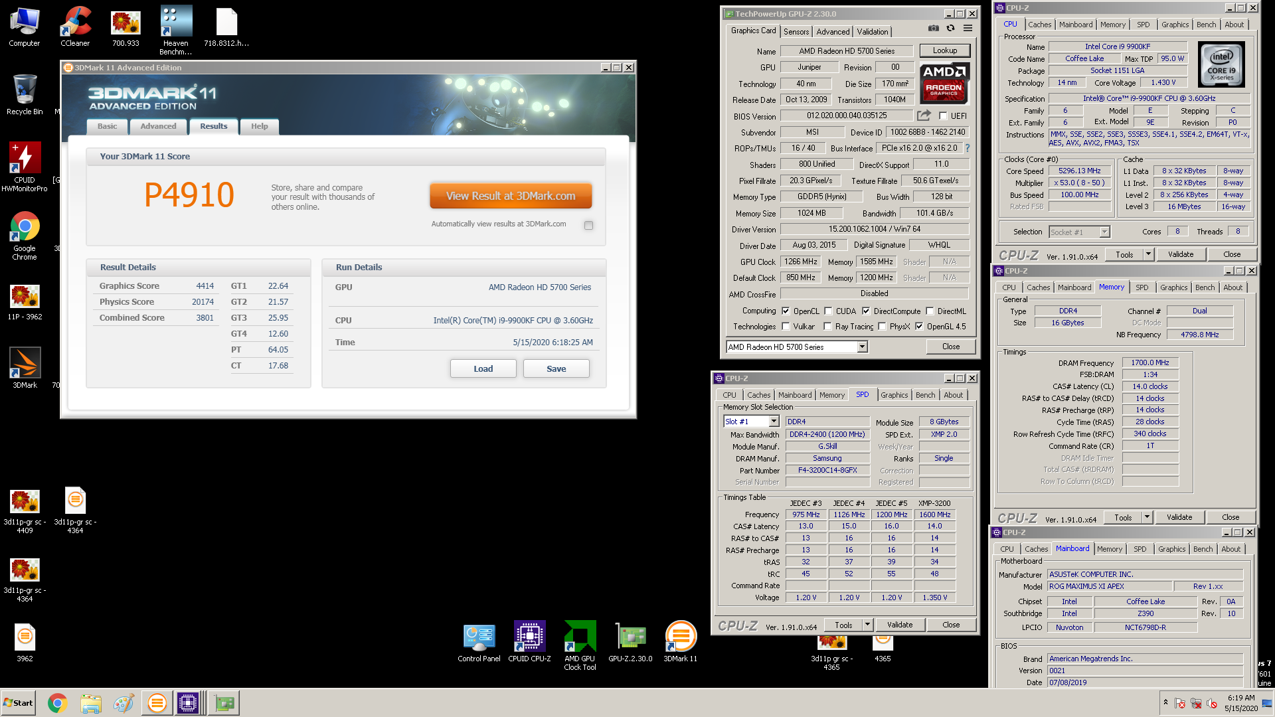Open GPU-Z.2.30.0 desktop icon
The width and height of the screenshot is (1275, 717).
tap(630, 642)
